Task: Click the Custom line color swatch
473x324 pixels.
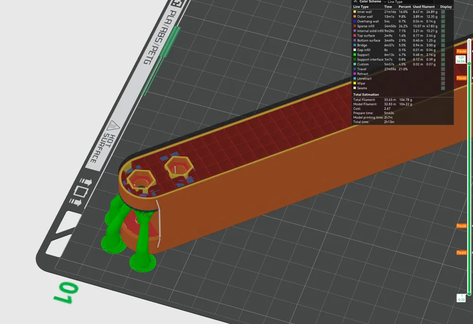Action: click(x=355, y=64)
